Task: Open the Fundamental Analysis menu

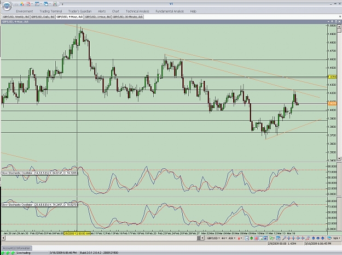Action: pyautogui.click(x=170, y=11)
